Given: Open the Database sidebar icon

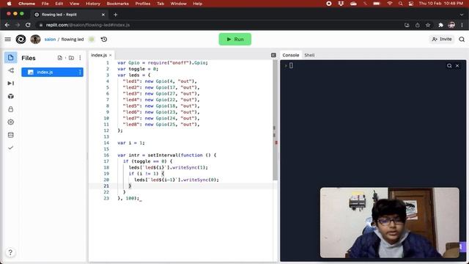Looking at the screenshot, I should click(x=11, y=135).
